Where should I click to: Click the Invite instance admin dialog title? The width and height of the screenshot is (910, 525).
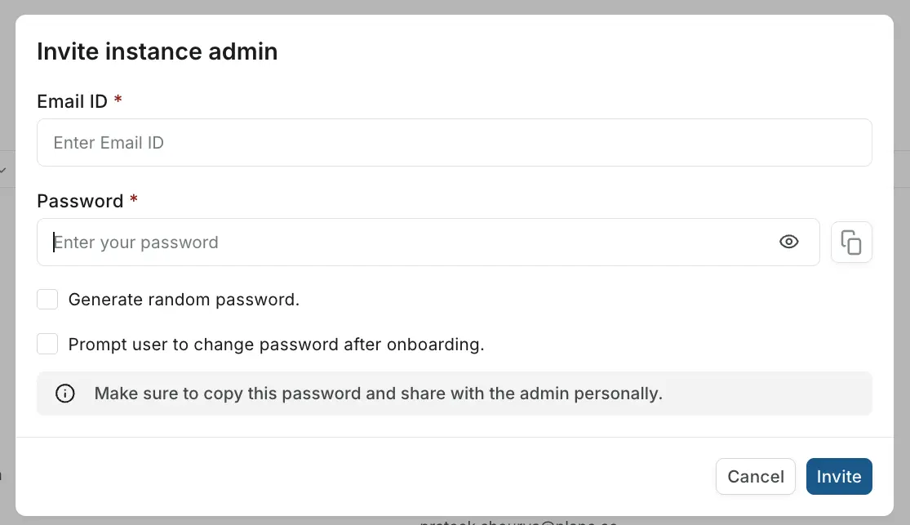[x=157, y=51]
